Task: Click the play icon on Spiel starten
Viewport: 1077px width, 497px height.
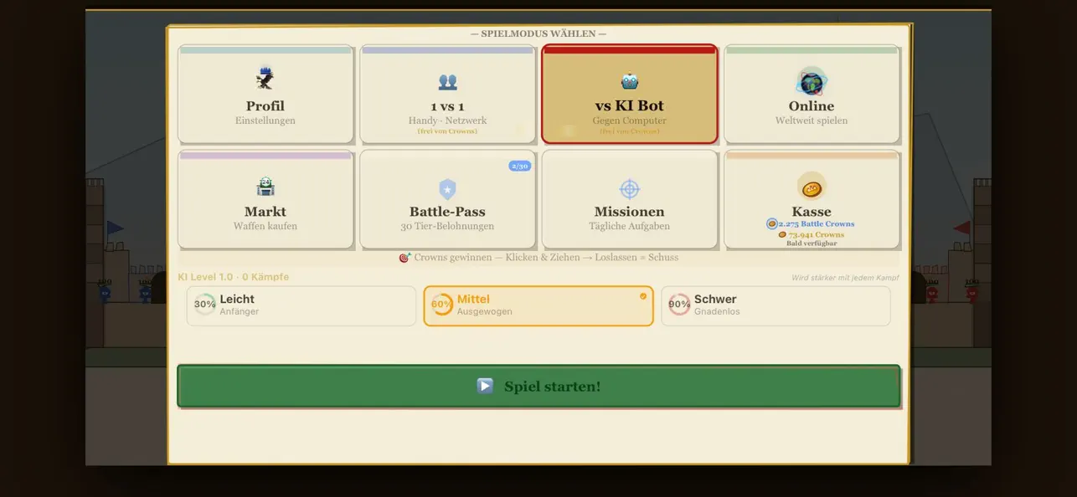Action: [485, 386]
